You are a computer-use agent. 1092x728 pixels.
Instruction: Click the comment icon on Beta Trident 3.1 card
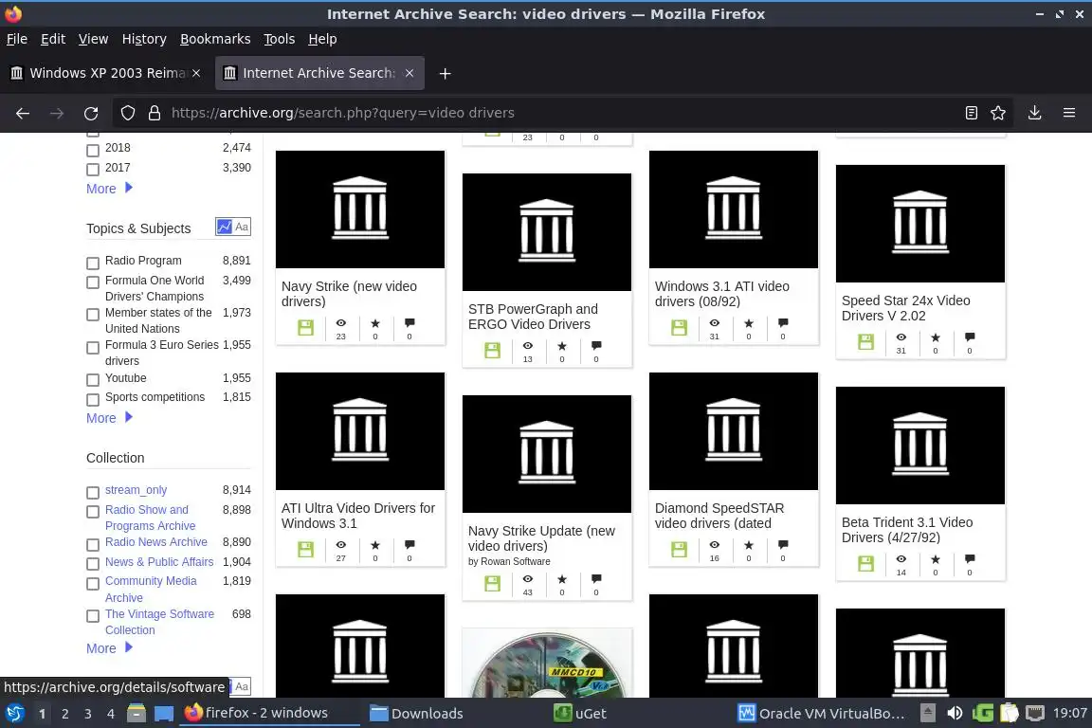[970, 558]
